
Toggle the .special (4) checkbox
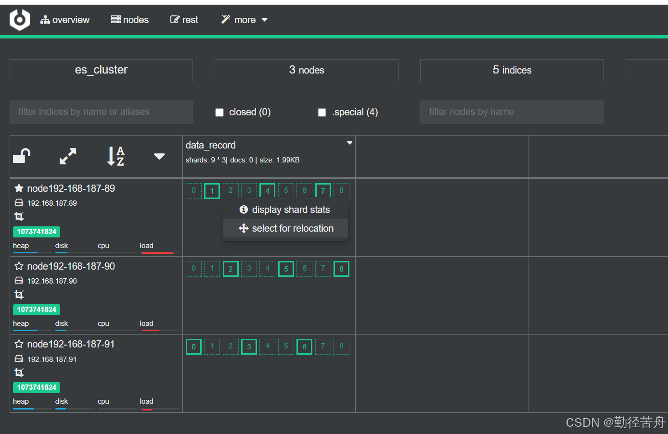[322, 112]
